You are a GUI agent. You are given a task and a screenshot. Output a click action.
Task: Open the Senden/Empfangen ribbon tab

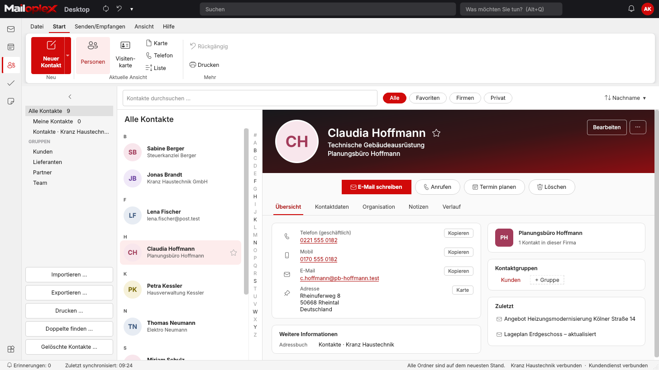(x=100, y=27)
